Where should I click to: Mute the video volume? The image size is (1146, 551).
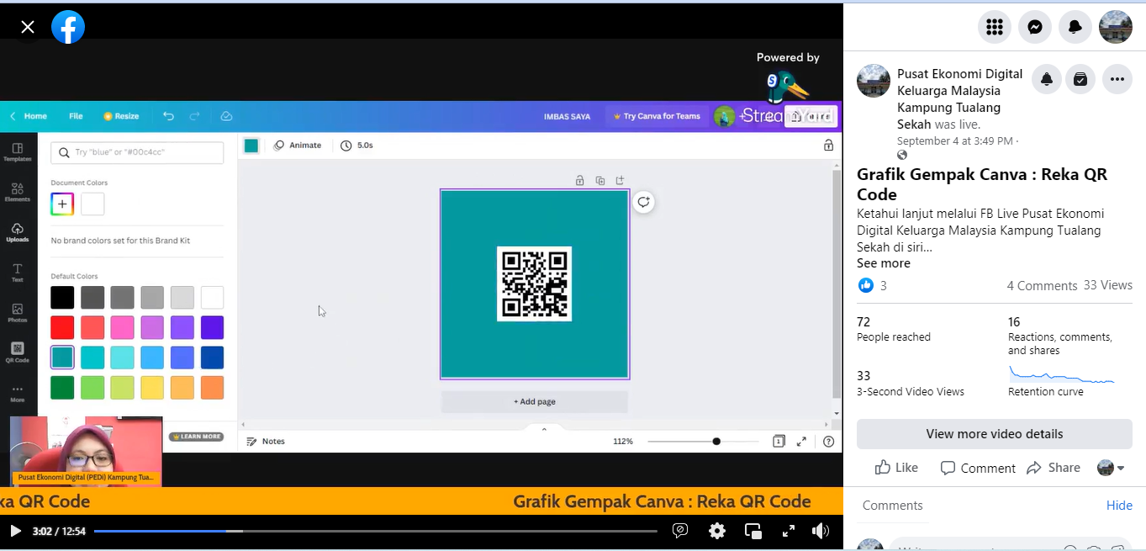click(x=821, y=531)
